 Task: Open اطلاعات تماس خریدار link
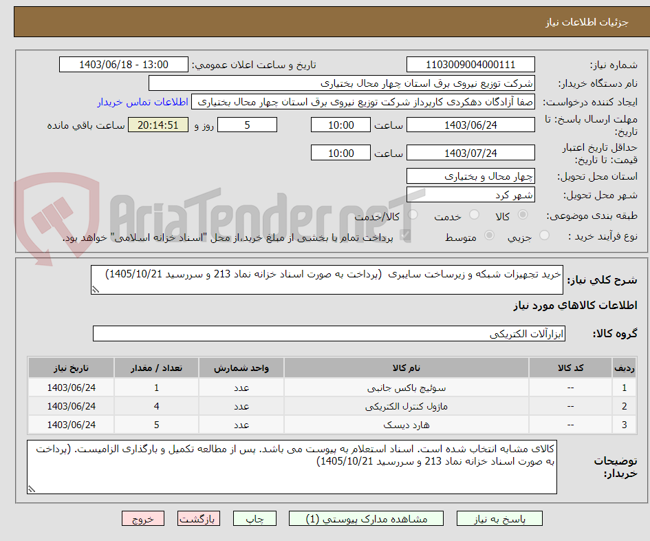pos(143,102)
